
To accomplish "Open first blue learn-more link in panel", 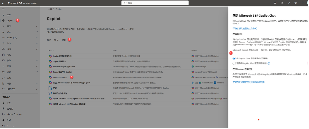I will [x=244, y=29].
